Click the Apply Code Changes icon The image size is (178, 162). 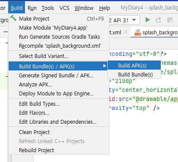coord(170,20)
